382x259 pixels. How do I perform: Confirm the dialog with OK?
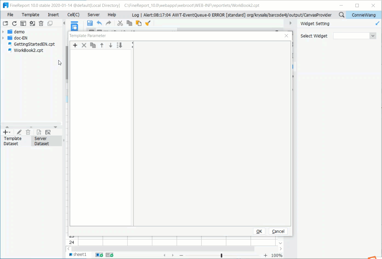pyautogui.click(x=259, y=231)
